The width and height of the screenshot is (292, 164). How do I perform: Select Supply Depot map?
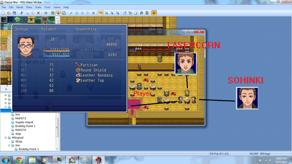pos(24,122)
